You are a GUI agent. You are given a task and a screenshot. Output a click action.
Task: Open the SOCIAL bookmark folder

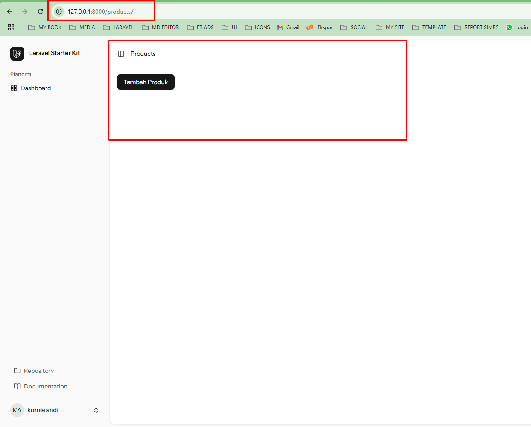tap(354, 27)
